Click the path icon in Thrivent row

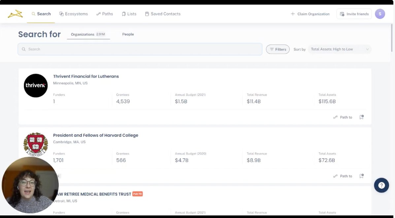335,117
